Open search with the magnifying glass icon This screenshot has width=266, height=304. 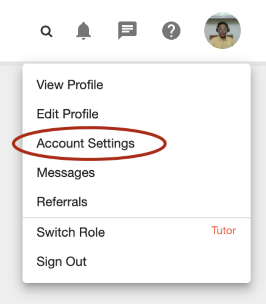point(46,31)
